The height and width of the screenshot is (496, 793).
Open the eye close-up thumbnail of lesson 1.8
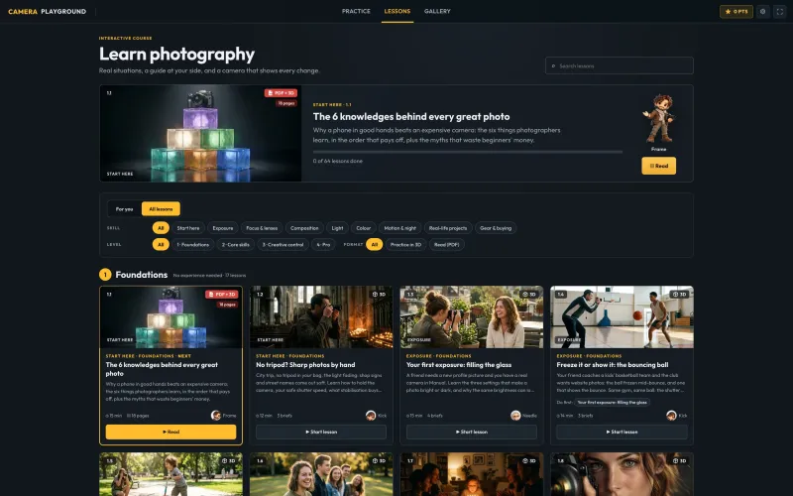pyautogui.click(x=623, y=474)
